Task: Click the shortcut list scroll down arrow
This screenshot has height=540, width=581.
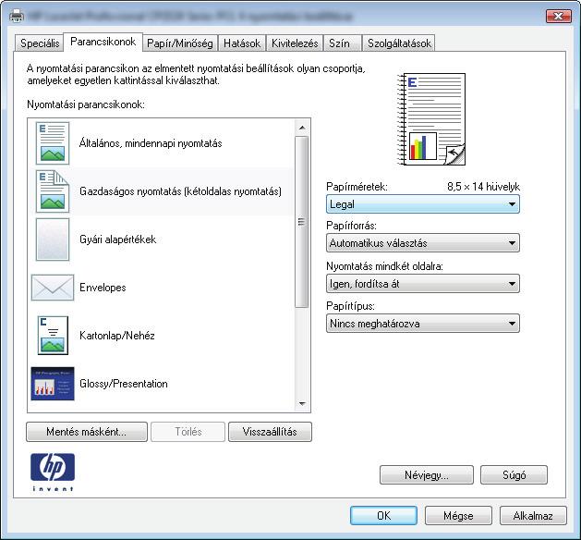Action: tap(302, 403)
